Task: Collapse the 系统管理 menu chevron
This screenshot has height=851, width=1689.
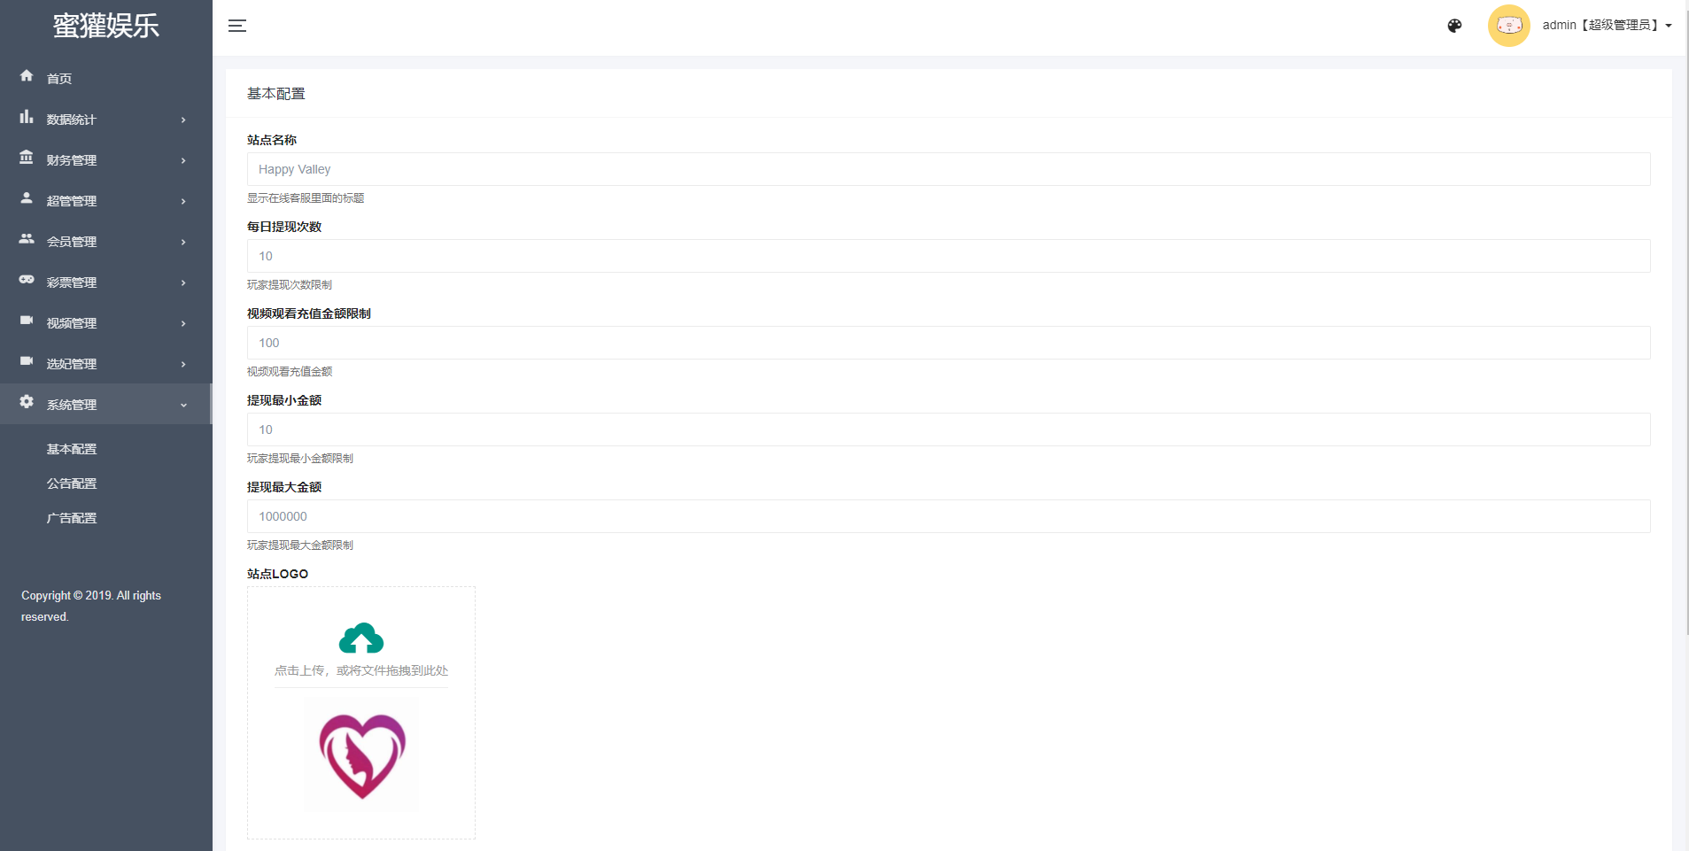Action: [x=183, y=405]
